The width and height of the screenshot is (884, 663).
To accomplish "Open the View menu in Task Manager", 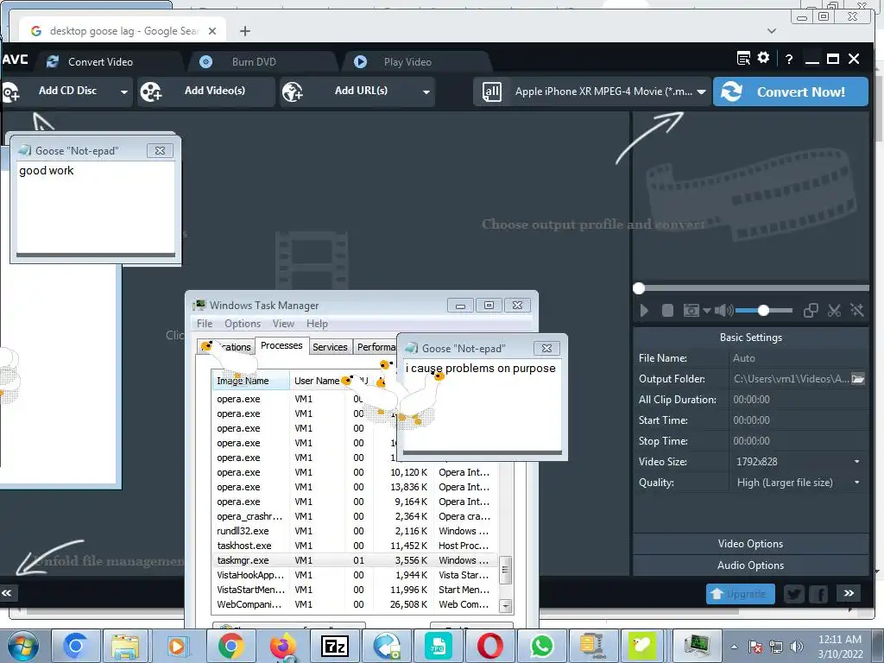I will [x=283, y=324].
